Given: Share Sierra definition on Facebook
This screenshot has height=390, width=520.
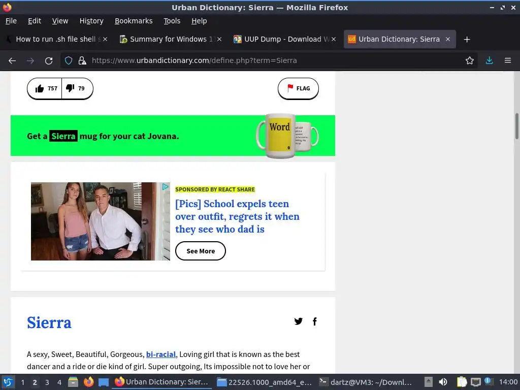Looking at the screenshot, I should tap(314, 321).
